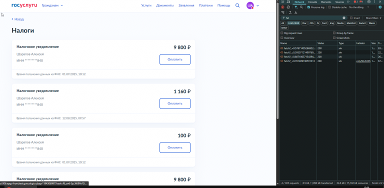Image resolution: width=384 pixels, height=188 pixels.
Task: Filter requests by CSS type
Action: click(x=311, y=23)
